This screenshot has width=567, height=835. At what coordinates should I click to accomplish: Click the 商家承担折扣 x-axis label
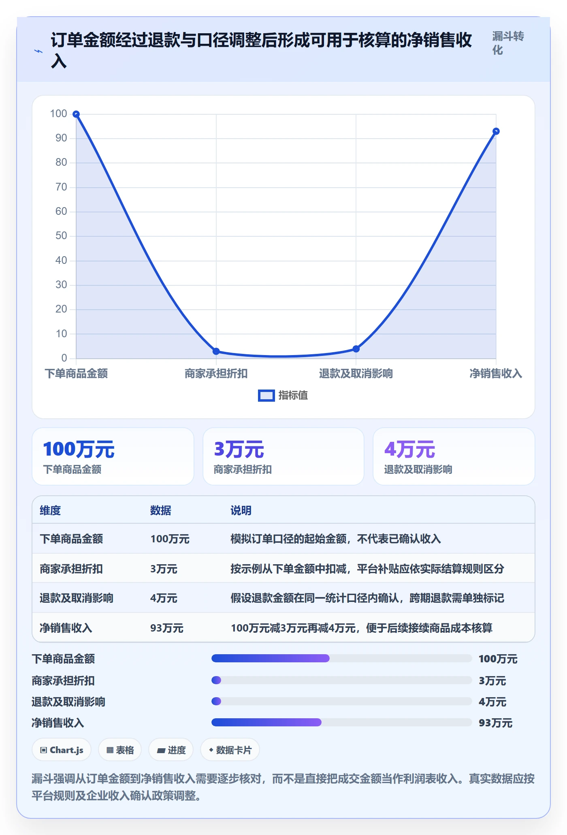(x=216, y=373)
